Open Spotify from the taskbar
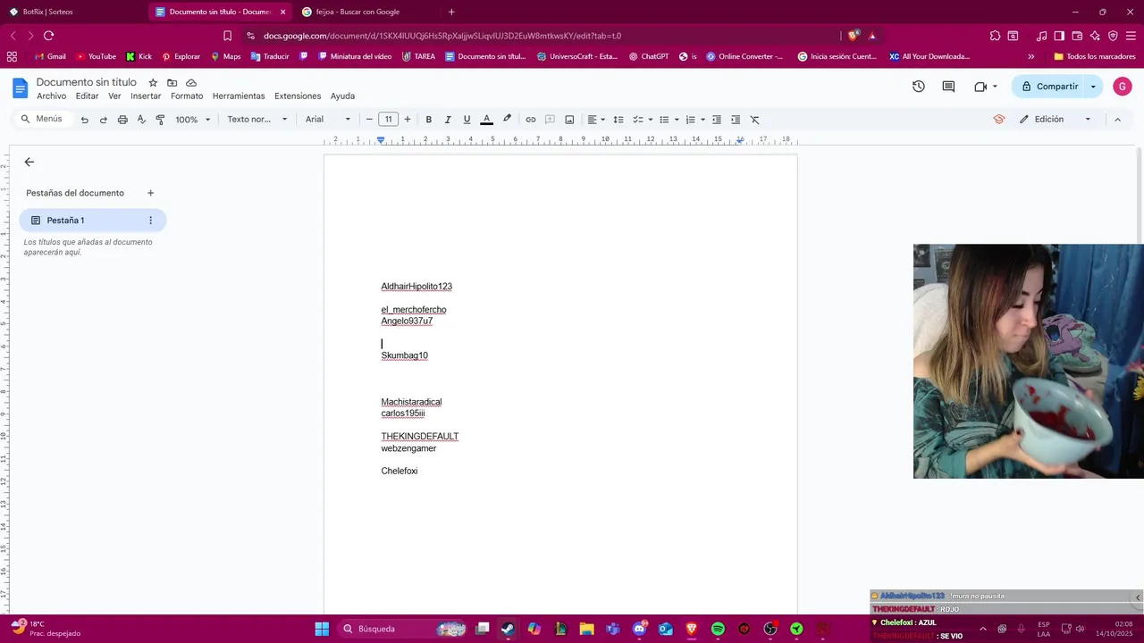Screen dimensions: 1144x643 click(718, 629)
